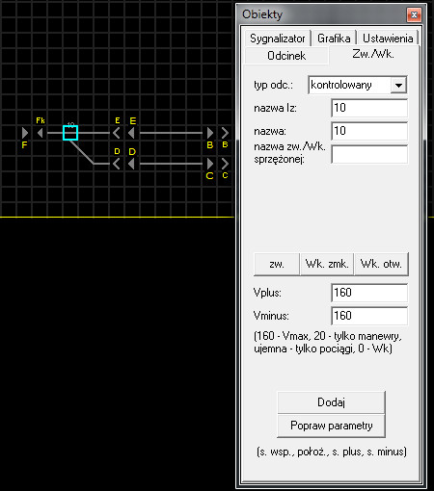
Task: Open the Ustawienia tab
Action: click(388, 39)
